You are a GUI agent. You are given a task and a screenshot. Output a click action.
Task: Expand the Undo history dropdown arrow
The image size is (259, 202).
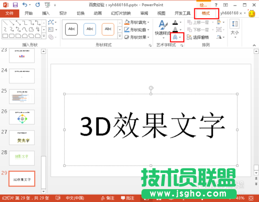(30, 5)
